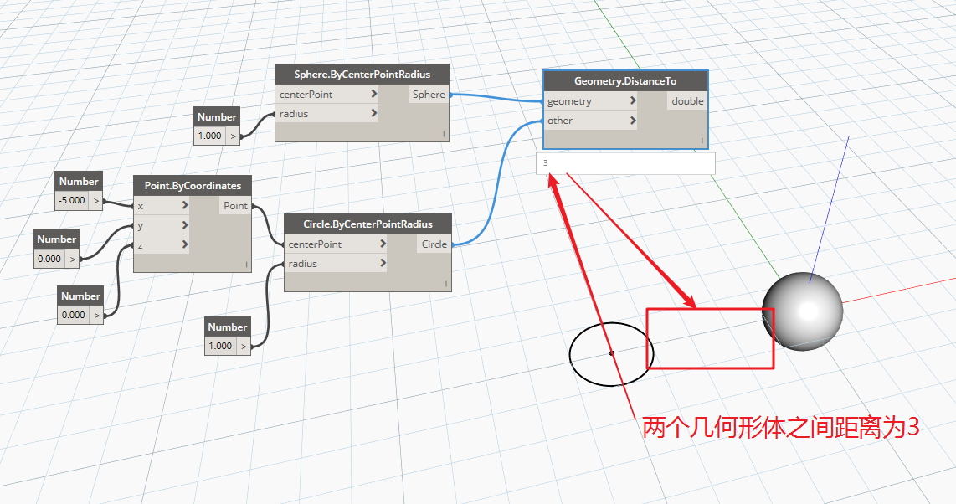The image size is (956, 504).
Task: Select Number node title above -5.000
Action: 79,182
